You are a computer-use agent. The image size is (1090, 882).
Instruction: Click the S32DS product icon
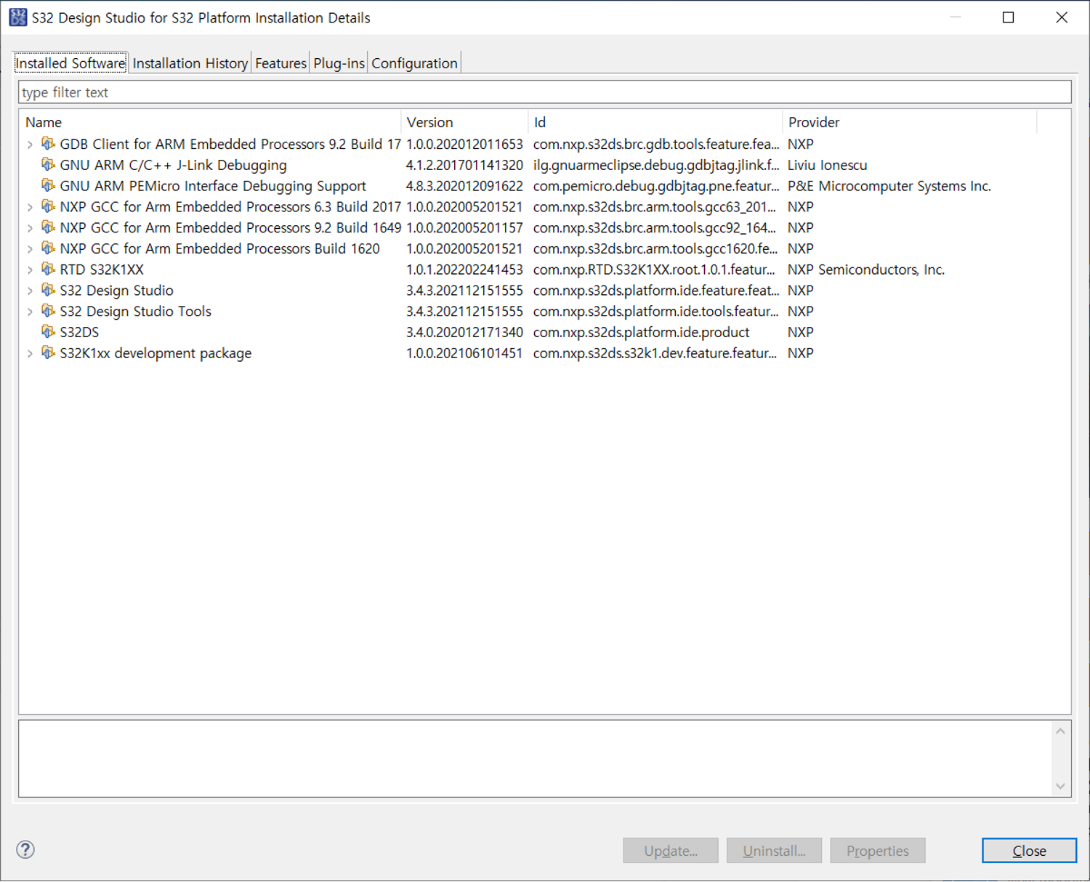(x=48, y=332)
